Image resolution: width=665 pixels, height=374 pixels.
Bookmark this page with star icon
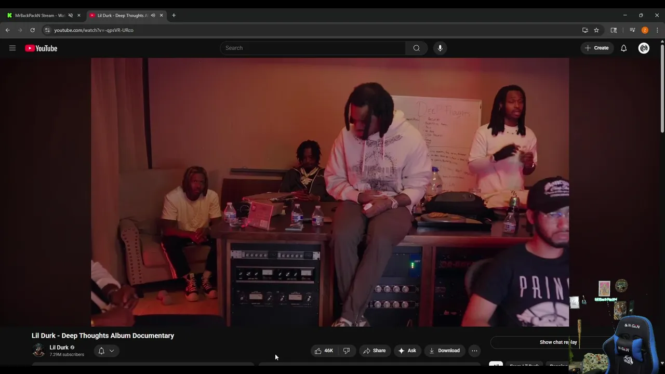(x=596, y=30)
